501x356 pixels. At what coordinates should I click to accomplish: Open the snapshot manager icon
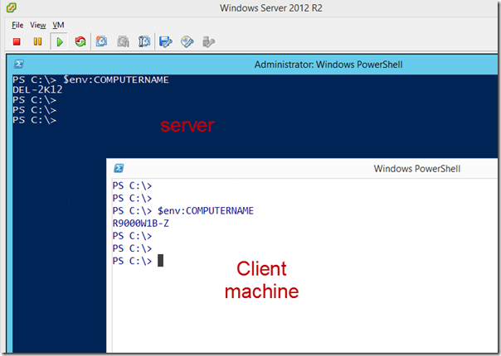coord(144,41)
